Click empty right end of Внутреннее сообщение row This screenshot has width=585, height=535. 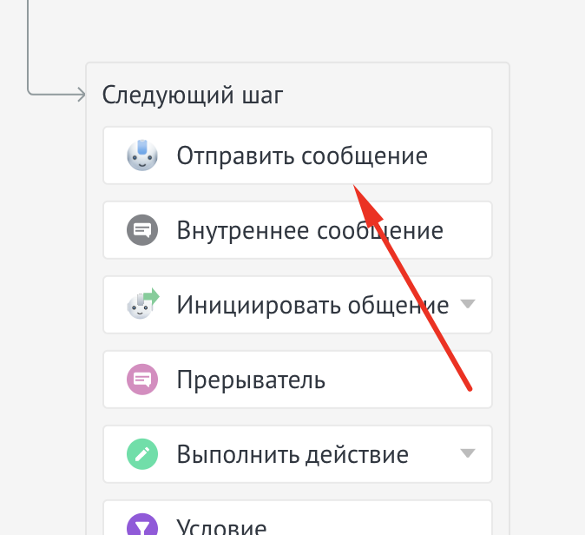pyautogui.click(x=469, y=231)
